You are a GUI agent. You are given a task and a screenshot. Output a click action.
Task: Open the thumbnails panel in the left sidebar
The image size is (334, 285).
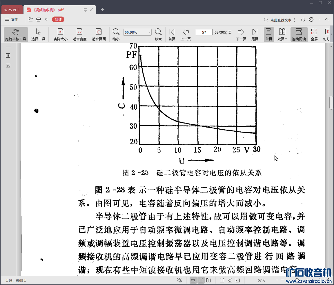pos(8,66)
